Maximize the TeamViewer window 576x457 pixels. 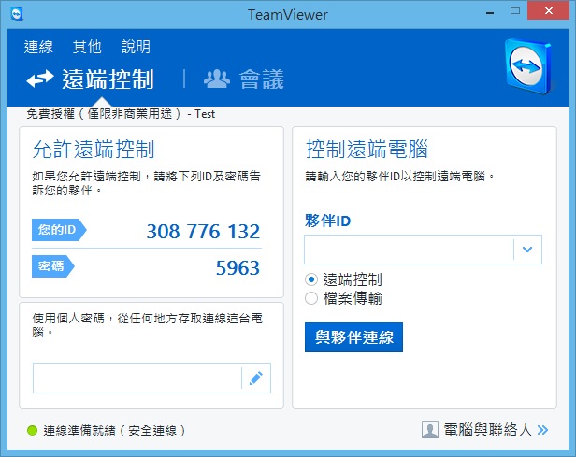pyautogui.click(x=515, y=10)
